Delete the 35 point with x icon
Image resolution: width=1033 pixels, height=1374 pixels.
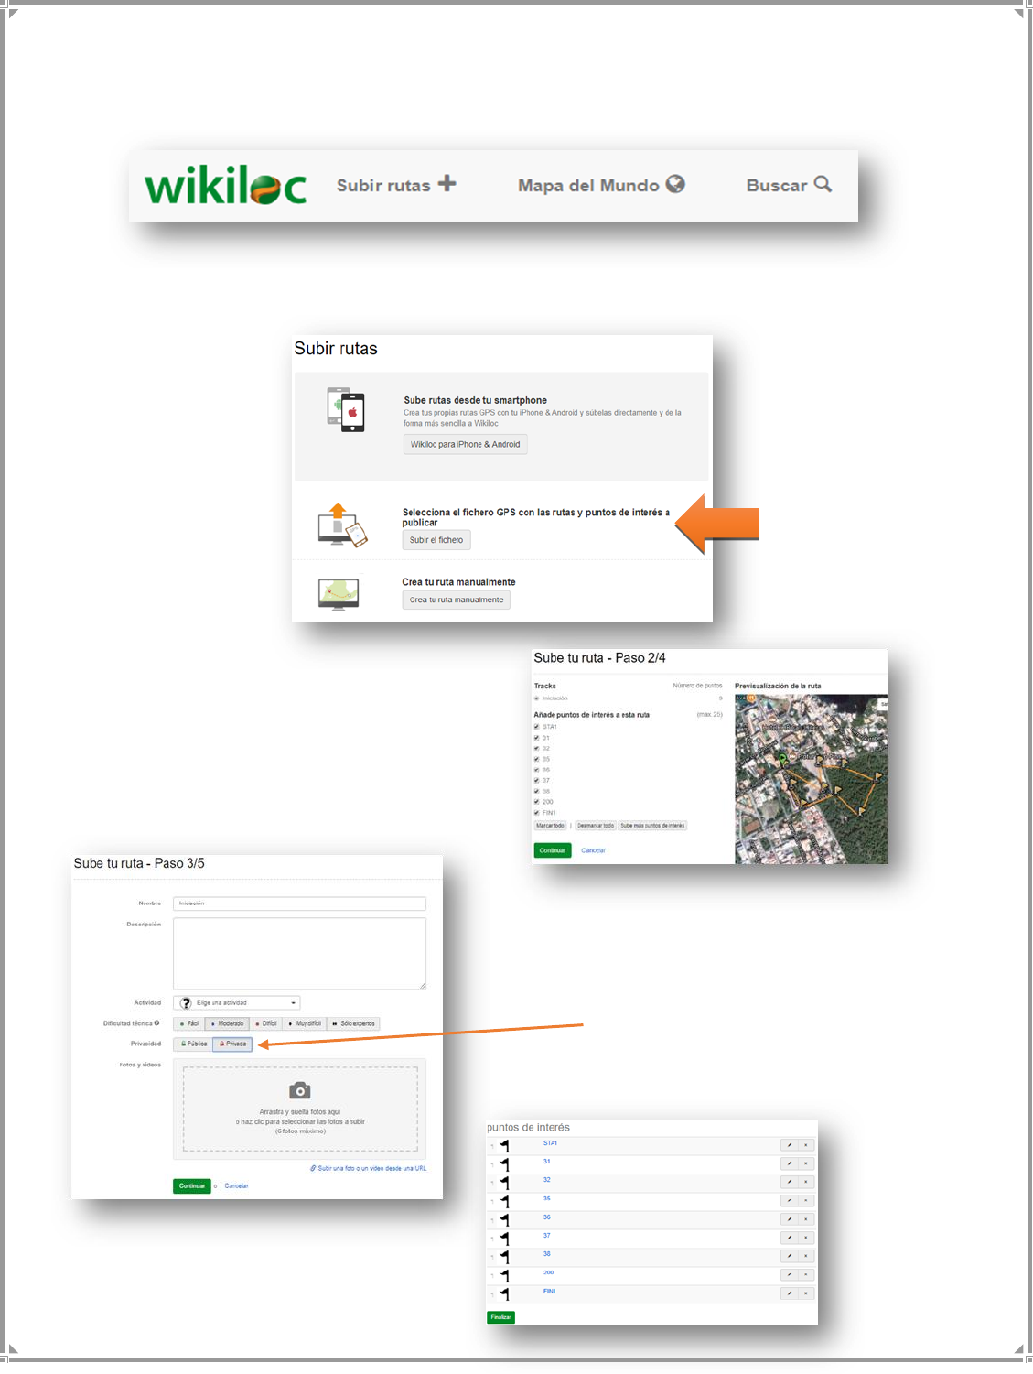pos(806,1200)
